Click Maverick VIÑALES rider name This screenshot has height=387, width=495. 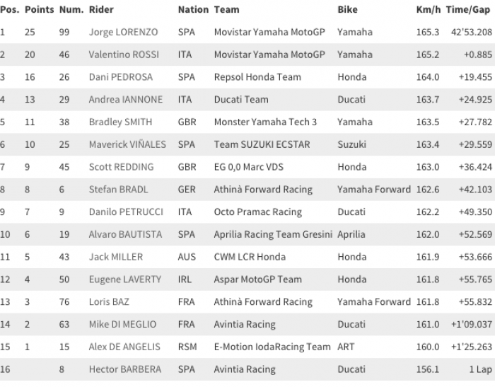[x=127, y=144]
